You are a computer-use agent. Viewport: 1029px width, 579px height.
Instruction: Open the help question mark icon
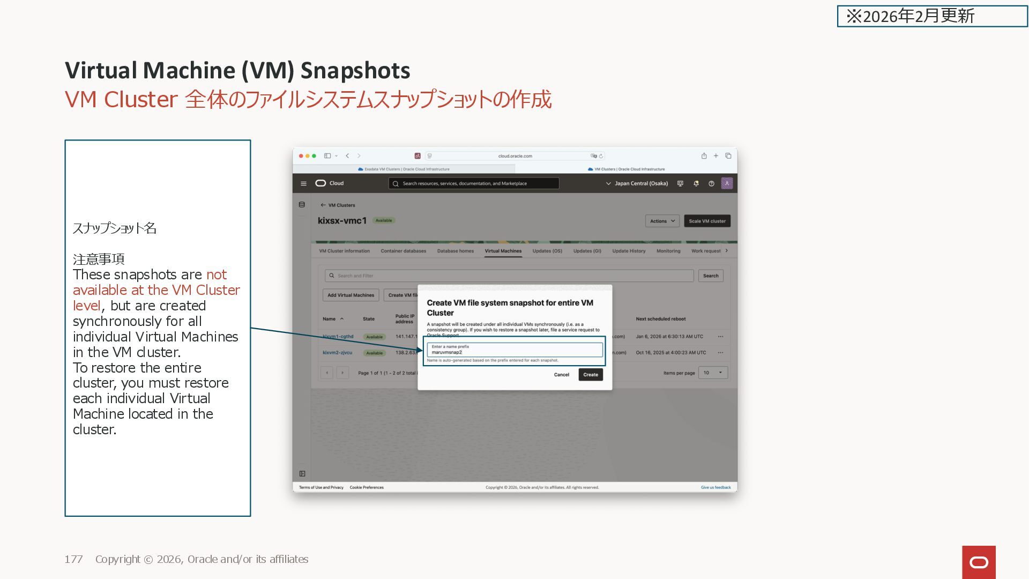711,183
